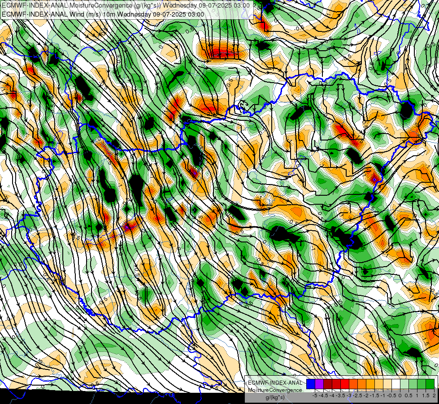
Task: Click the darkest green legend swatch
Action: (x=430, y=384)
